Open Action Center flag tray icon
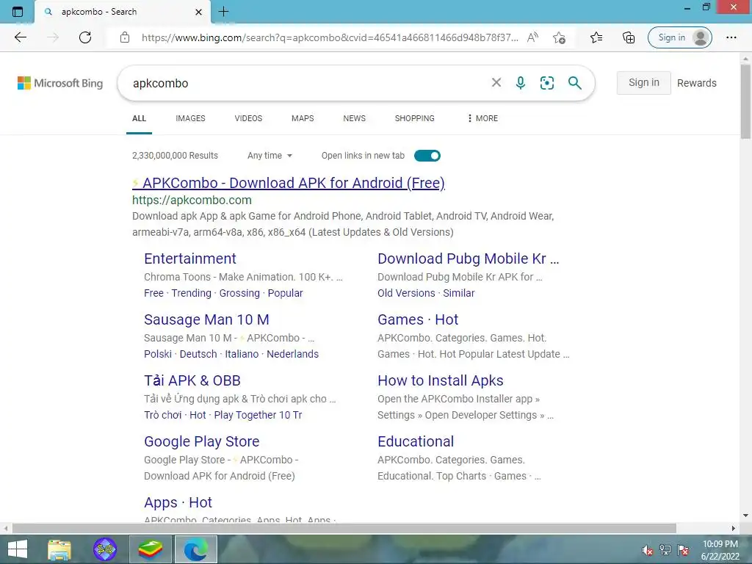Image resolution: width=752 pixels, height=564 pixels. tap(683, 550)
